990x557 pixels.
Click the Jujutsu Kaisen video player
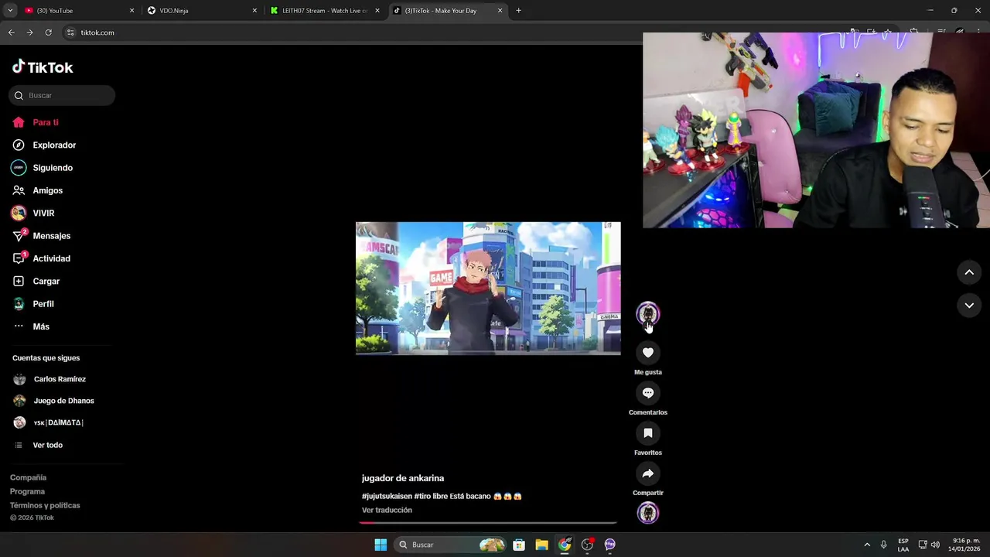click(x=488, y=289)
